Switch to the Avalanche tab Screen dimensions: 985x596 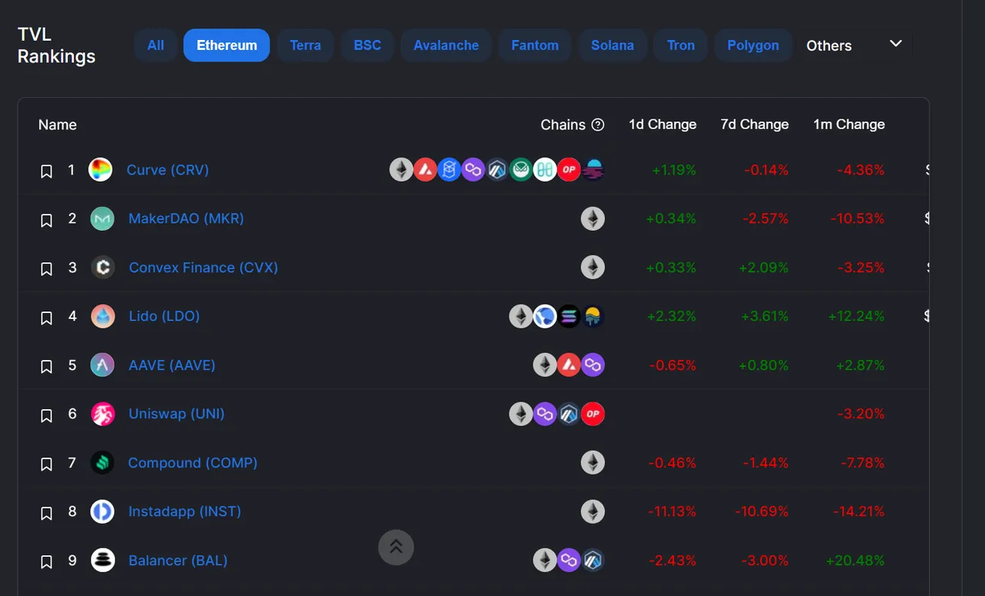click(x=446, y=45)
